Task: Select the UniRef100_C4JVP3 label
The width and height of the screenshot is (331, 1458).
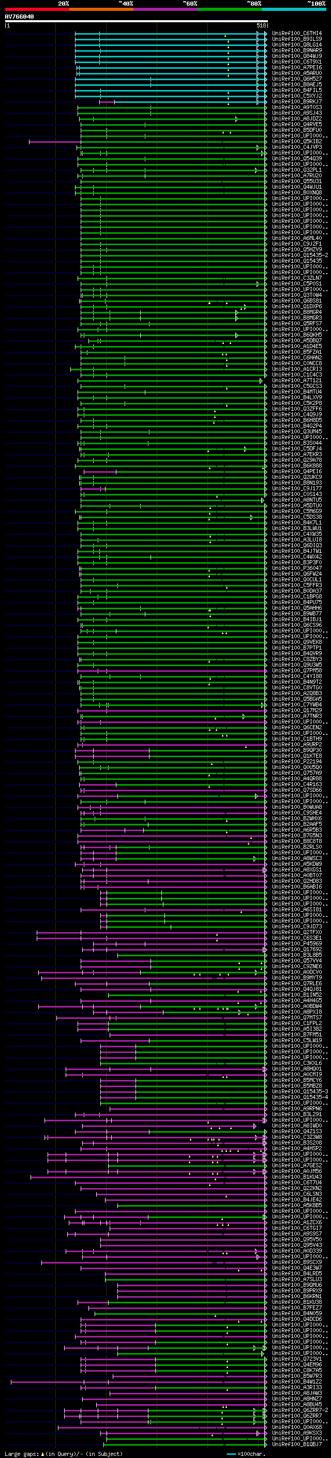Action: [297, 147]
